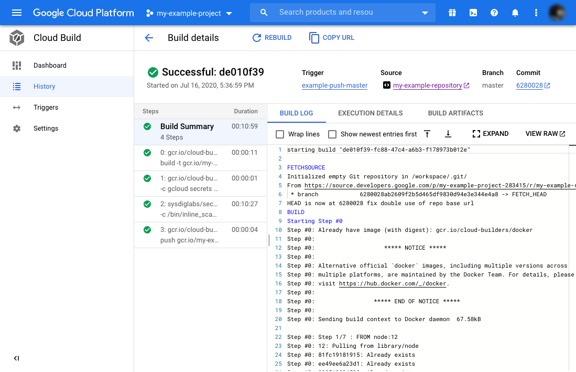The width and height of the screenshot is (576, 372).
Task: Open the help question mark icon
Action: click(494, 13)
